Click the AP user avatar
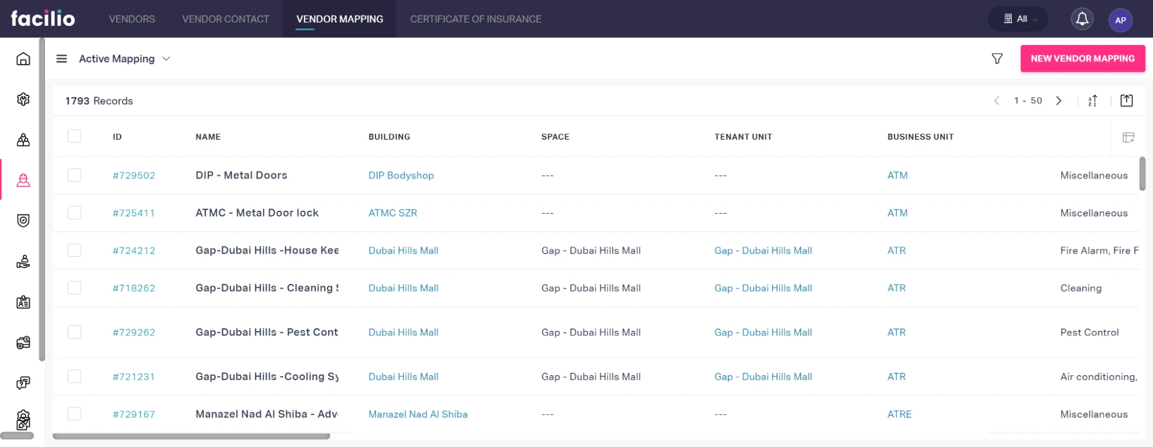The image size is (1153, 447). point(1120,20)
